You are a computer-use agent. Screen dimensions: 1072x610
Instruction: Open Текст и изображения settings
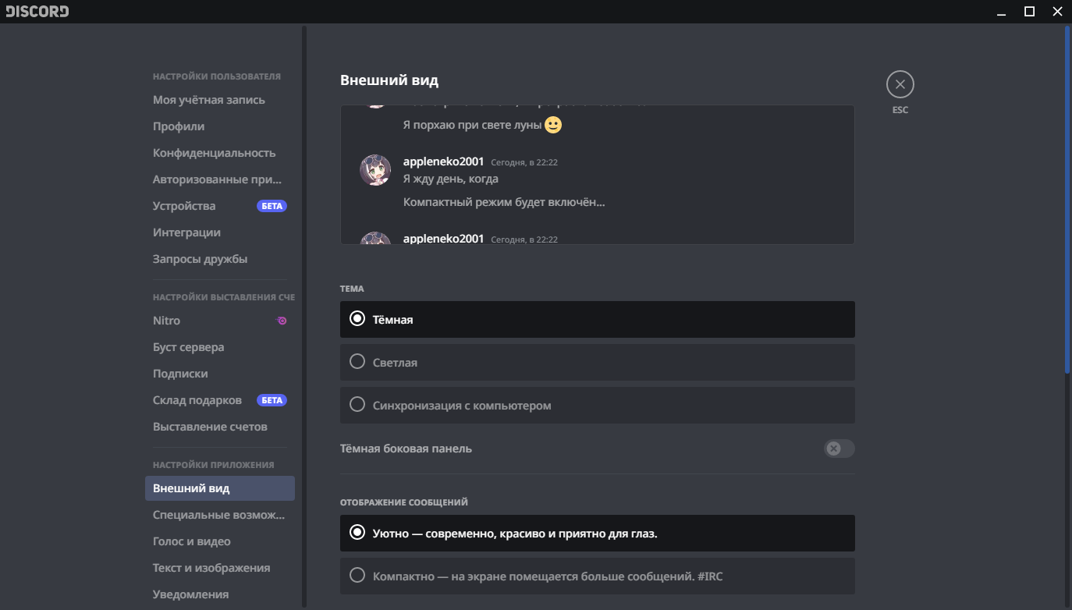point(220,568)
